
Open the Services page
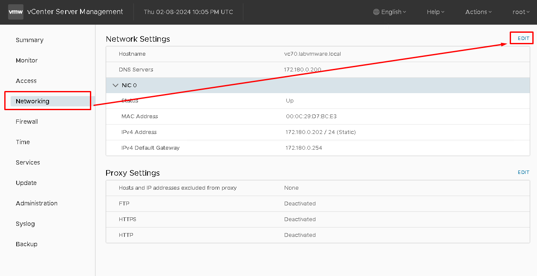point(28,162)
